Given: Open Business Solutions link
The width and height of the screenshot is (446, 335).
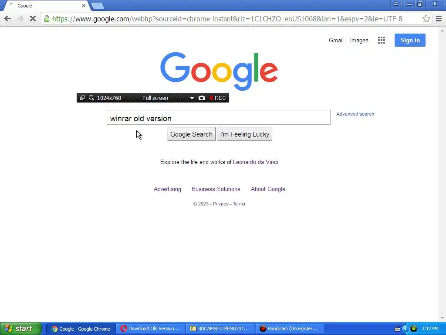Looking at the screenshot, I should (x=216, y=189).
